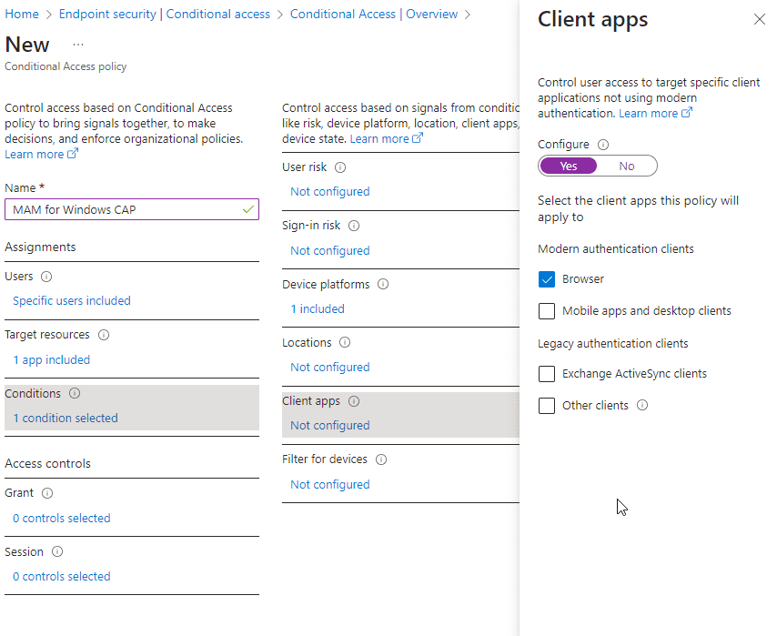The width and height of the screenshot is (777, 636).
Task: Enable Mobile apps and desktop clients
Action: (547, 311)
